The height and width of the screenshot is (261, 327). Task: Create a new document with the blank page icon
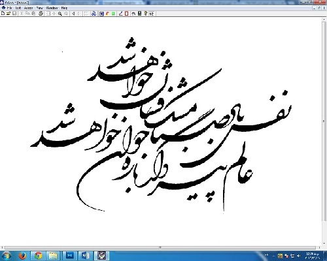point(3,14)
